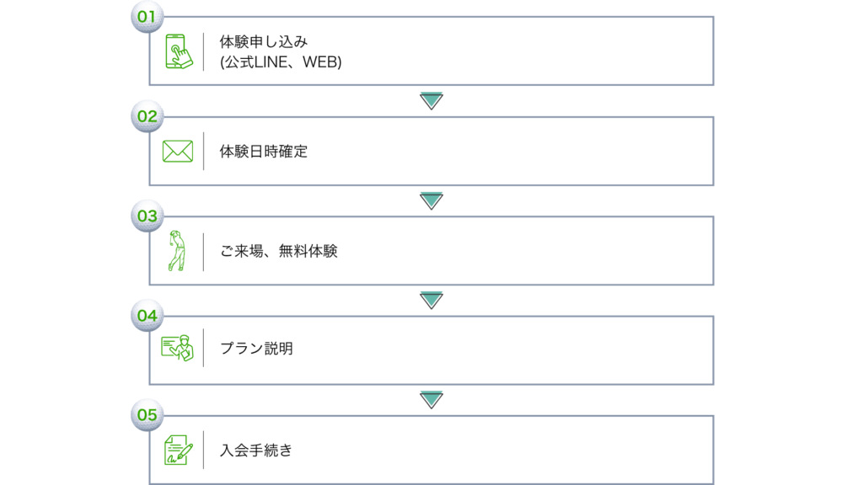
Task: Click the down arrow below step 01
Action: pyautogui.click(x=431, y=101)
